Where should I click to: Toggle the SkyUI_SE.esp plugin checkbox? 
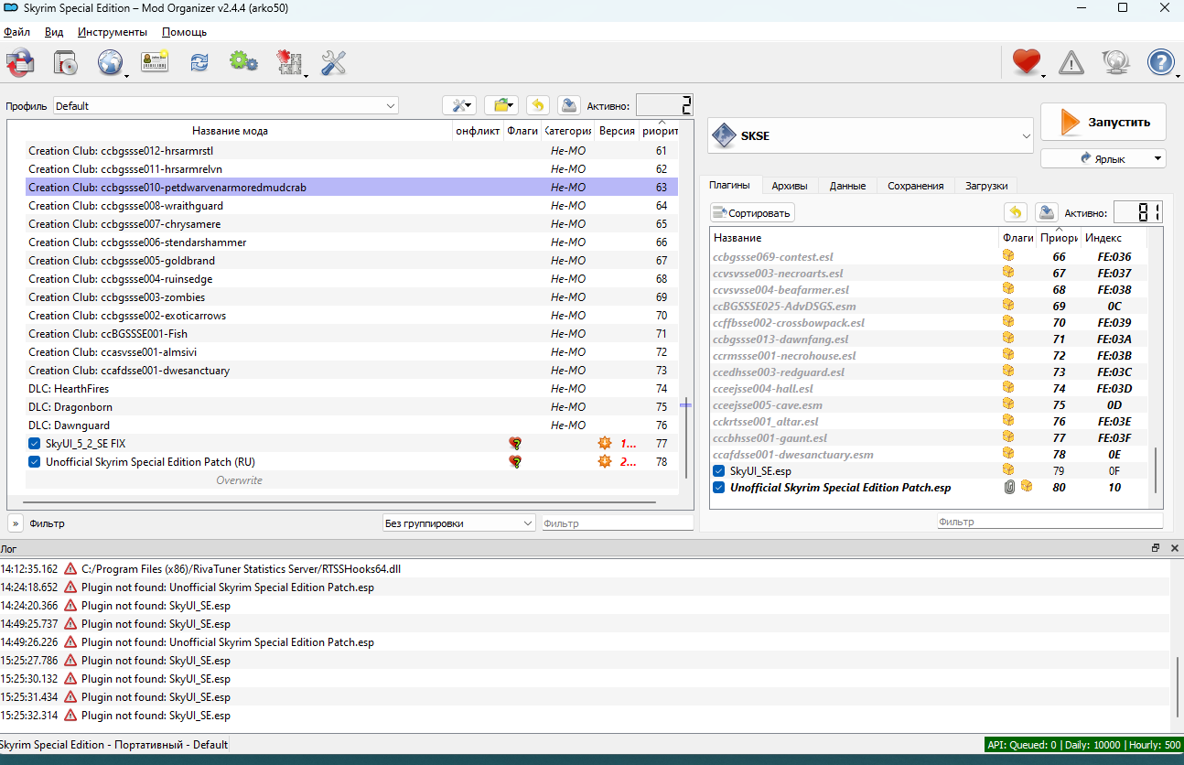pyautogui.click(x=719, y=471)
